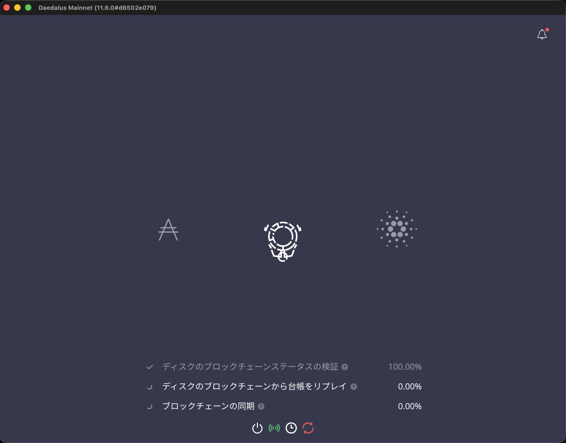The image size is (566, 443).
Task: Open help tooltip for 台帳をリプレイ
Action: coord(354,387)
